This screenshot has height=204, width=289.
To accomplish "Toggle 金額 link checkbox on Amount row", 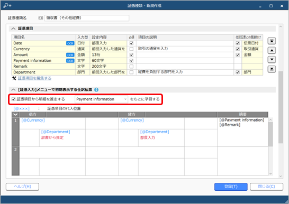I will [x=238, y=55].
